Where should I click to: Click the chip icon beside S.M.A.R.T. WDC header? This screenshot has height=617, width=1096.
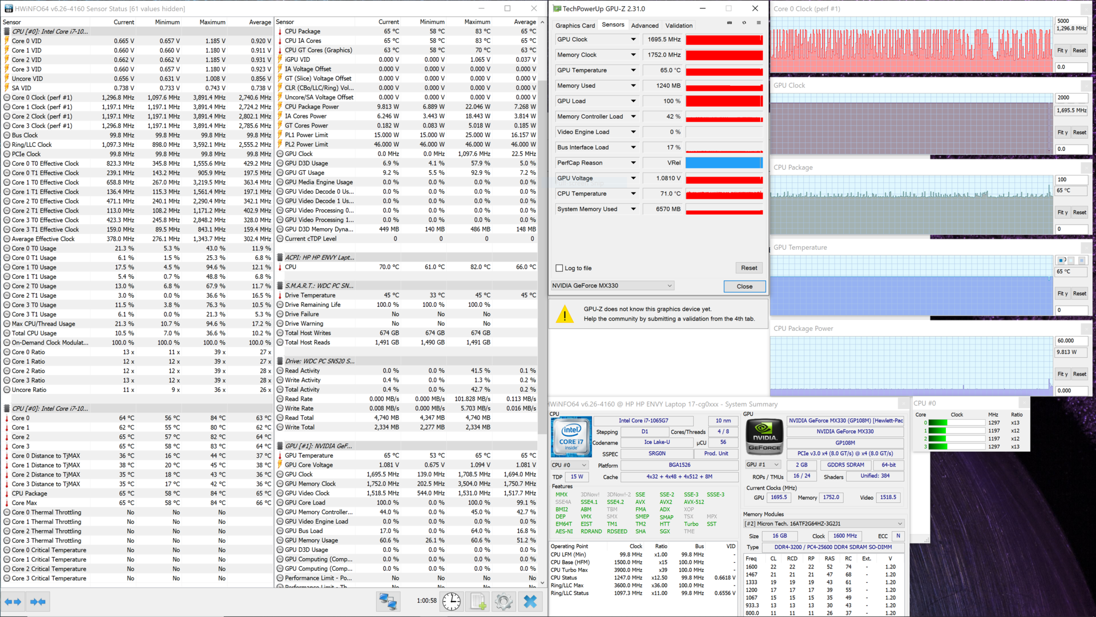(x=280, y=286)
